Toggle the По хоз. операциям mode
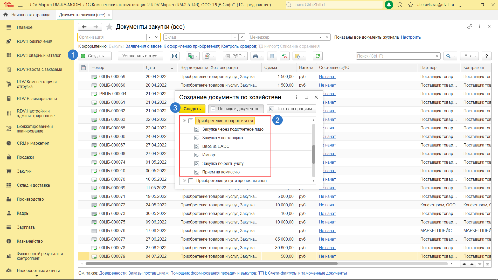 pos(291,109)
